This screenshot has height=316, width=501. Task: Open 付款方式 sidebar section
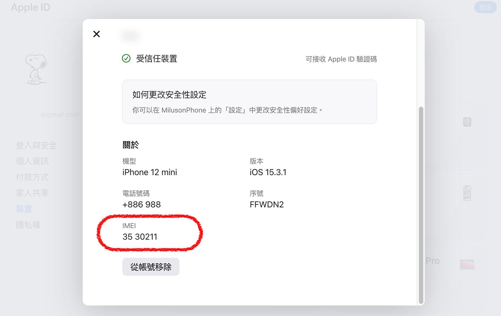coord(32,177)
